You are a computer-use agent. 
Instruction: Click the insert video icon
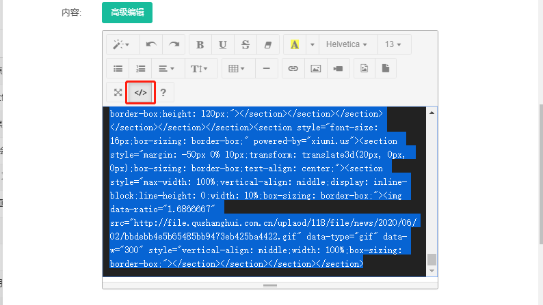click(338, 68)
